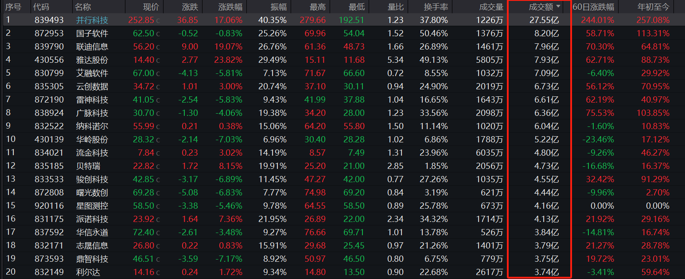Open the 贝特瑞 stock entry
Image resolution: width=685 pixels, height=279 pixels.
[87, 166]
